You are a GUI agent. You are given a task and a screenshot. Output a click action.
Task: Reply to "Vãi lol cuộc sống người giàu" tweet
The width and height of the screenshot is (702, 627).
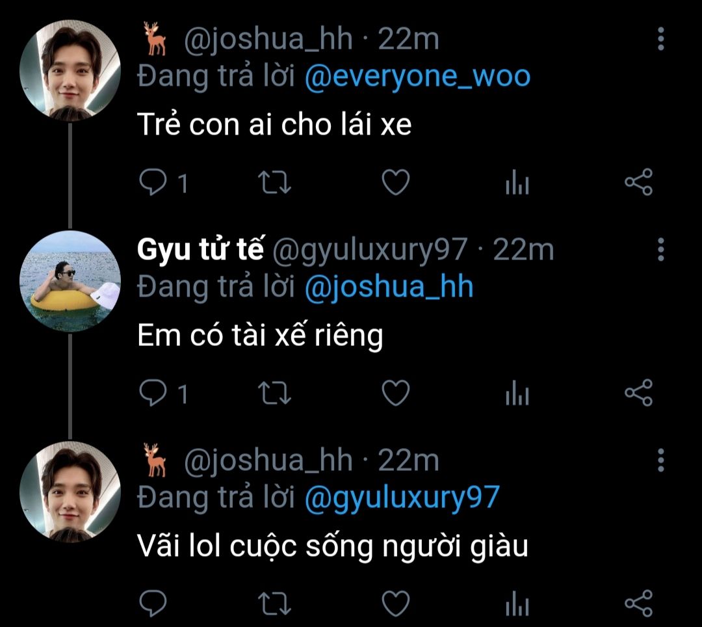pyautogui.click(x=153, y=602)
